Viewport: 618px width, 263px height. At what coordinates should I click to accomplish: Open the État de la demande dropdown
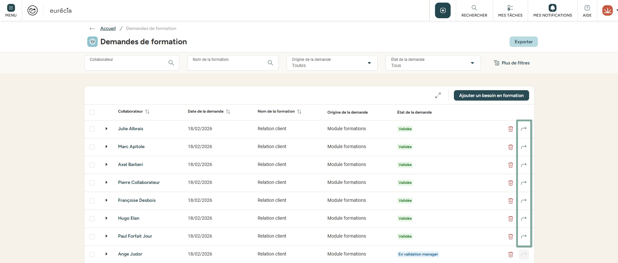[433, 63]
